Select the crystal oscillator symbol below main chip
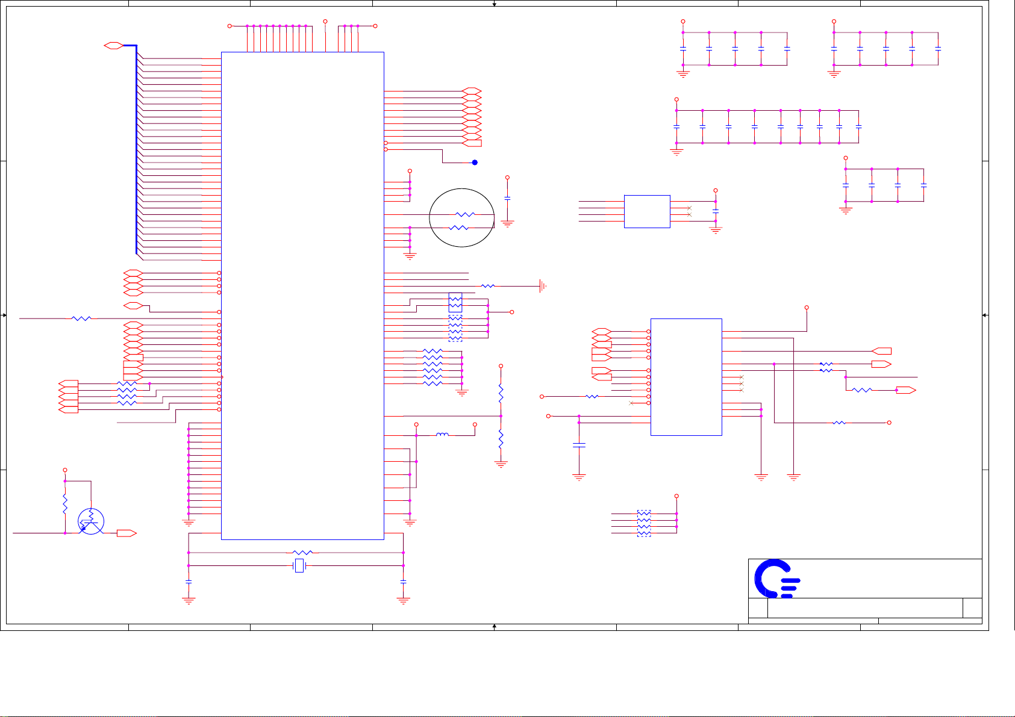1015x717 pixels. click(x=299, y=566)
